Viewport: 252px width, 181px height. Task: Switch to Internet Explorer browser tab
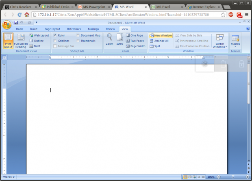[204, 7]
